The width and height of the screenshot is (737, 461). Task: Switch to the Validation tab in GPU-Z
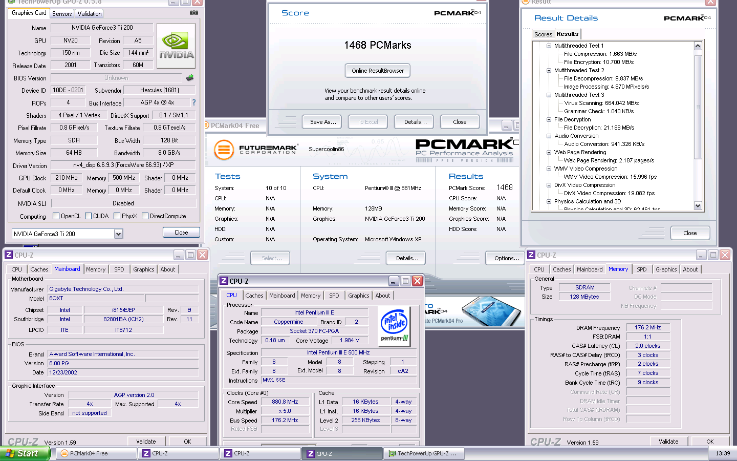(90, 14)
